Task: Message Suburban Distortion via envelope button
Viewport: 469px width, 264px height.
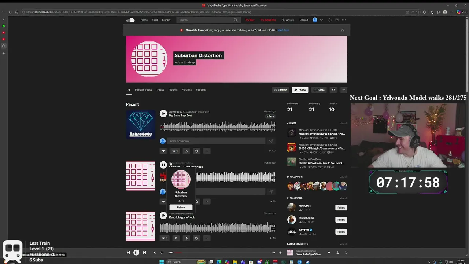Action: (333, 90)
